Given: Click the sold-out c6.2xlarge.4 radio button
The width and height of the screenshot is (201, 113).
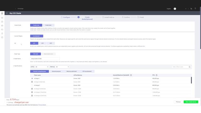Looking at the screenshot, I should pos(32,96).
